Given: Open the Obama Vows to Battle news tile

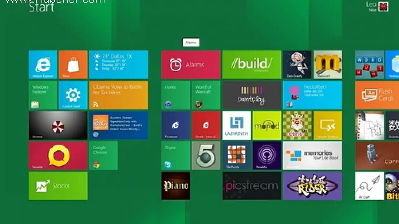Looking at the screenshot, I should click(119, 95).
